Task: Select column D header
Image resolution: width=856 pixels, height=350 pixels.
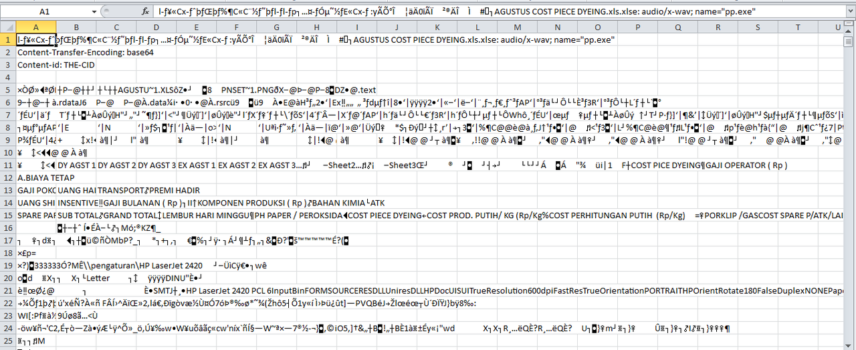Action: pos(156,27)
